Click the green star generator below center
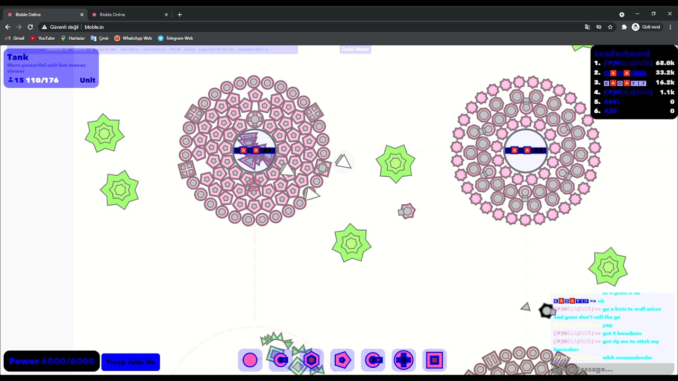This screenshot has height=381, width=678. pyautogui.click(x=352, y=243)
